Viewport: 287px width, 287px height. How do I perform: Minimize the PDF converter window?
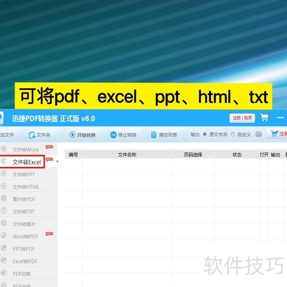point(280,118)
